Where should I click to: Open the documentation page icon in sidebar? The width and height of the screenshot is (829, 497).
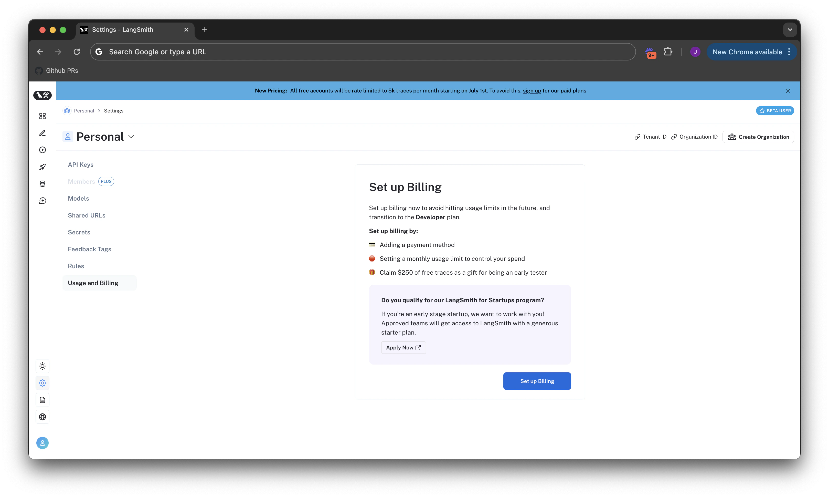pos(42,400)
